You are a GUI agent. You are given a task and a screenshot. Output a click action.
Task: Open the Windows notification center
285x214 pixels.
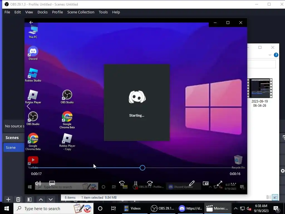(276, 208)
